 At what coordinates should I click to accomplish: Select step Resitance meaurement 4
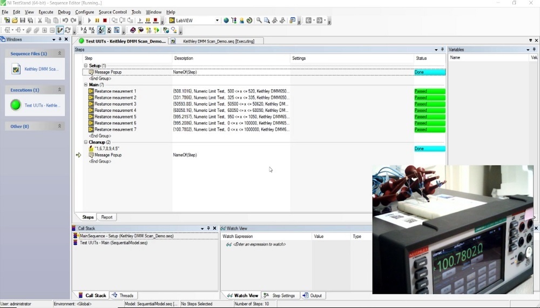coord(116,110)
